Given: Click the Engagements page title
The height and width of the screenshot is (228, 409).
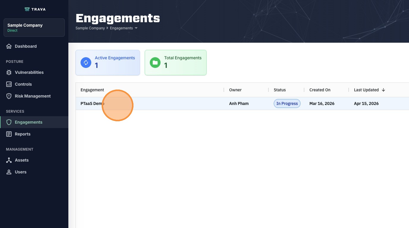Looking at the screenshot, I should [x=118, y=18].
